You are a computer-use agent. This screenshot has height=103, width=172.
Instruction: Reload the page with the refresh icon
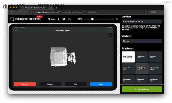pyautogui.click(x=25, y=12)
